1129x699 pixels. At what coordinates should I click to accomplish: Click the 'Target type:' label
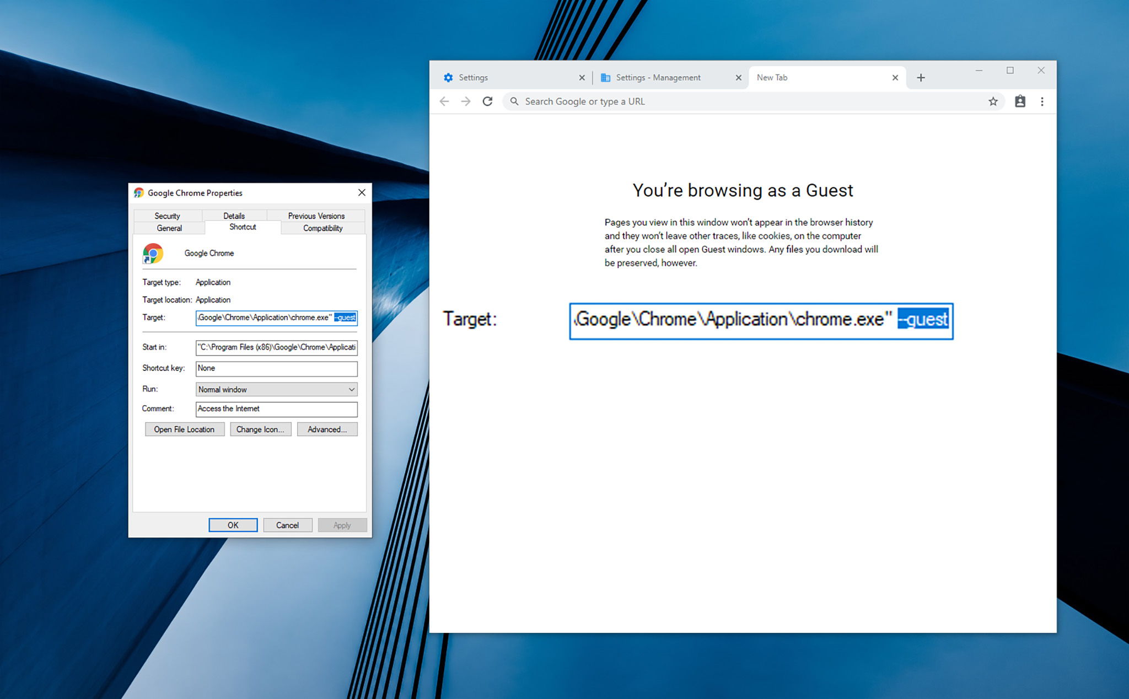(162, 282)
